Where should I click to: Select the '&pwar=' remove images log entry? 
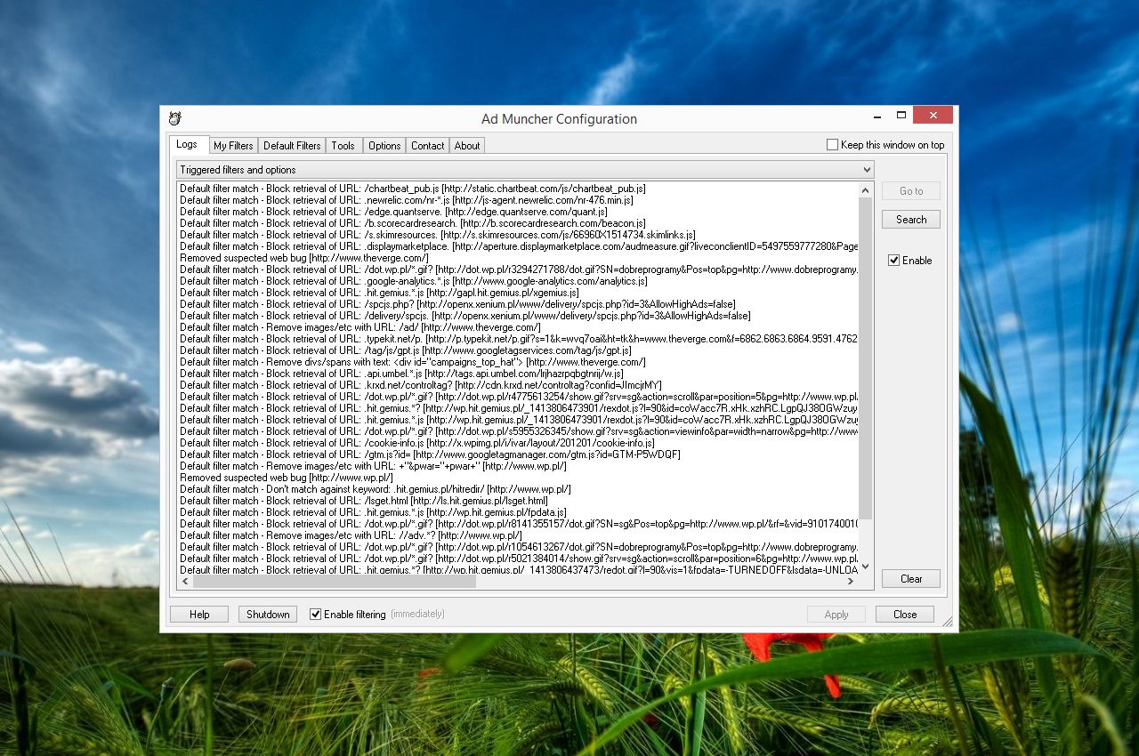pos(373,466)
